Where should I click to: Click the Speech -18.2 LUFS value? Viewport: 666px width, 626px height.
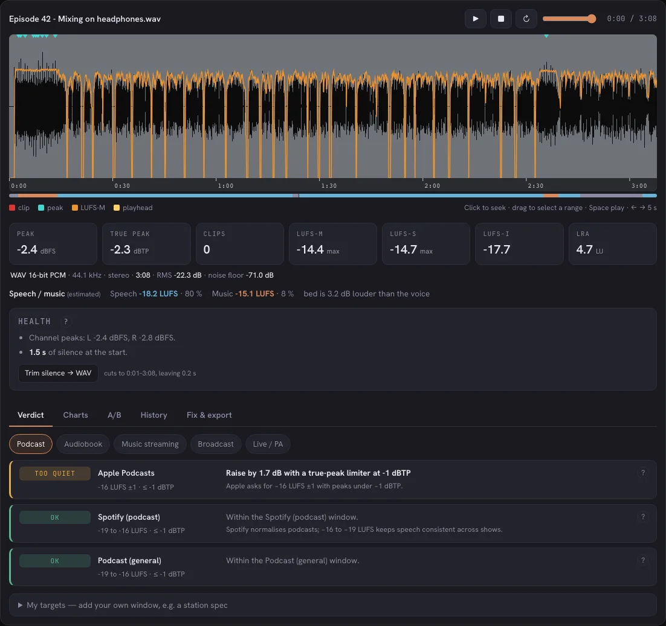click(x=158, y=293)
